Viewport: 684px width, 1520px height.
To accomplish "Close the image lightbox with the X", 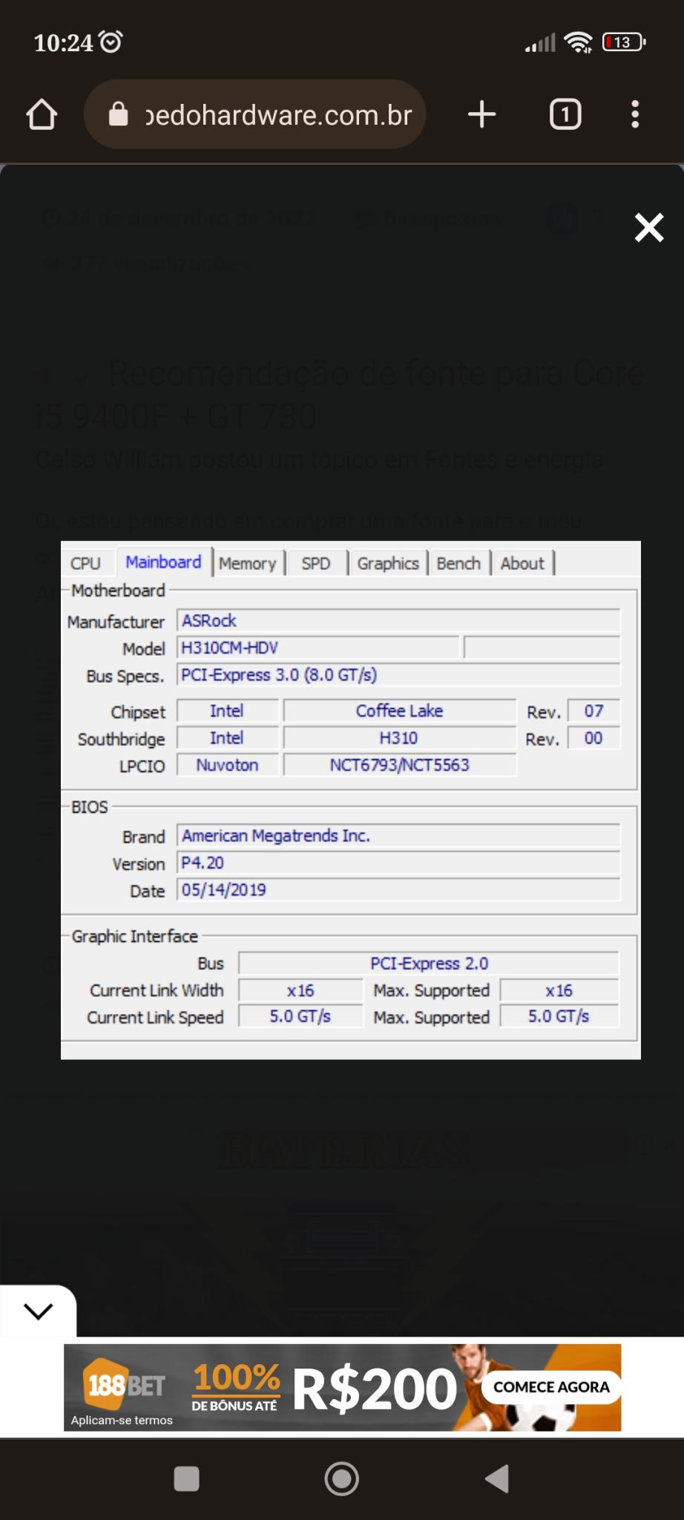I will (649, 228).
